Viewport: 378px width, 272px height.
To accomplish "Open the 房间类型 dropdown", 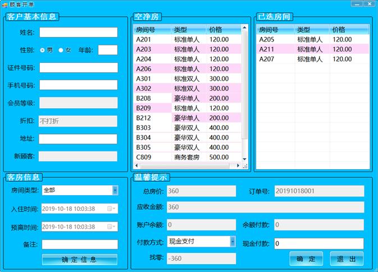I will click(x=115, y=190).
